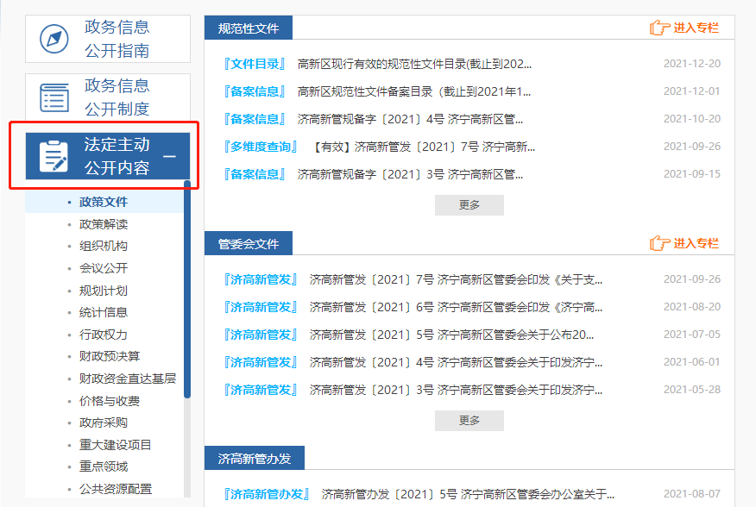Select 政策文件 in the sidebar list
This screenshot has width=756, height=507.
point(104,202)
